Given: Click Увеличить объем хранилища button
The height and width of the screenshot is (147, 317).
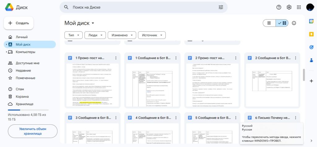Looking at the screenshot, I should pyautogui.click(x=33, y=131).
